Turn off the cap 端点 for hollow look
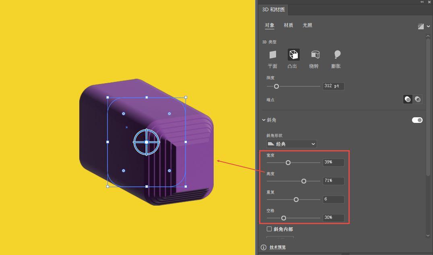The width and height of the screenshot is (433, 255). point(418,99)
